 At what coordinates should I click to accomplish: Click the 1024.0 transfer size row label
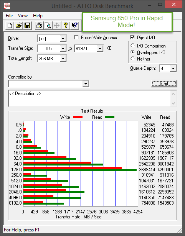coord(15,186)
